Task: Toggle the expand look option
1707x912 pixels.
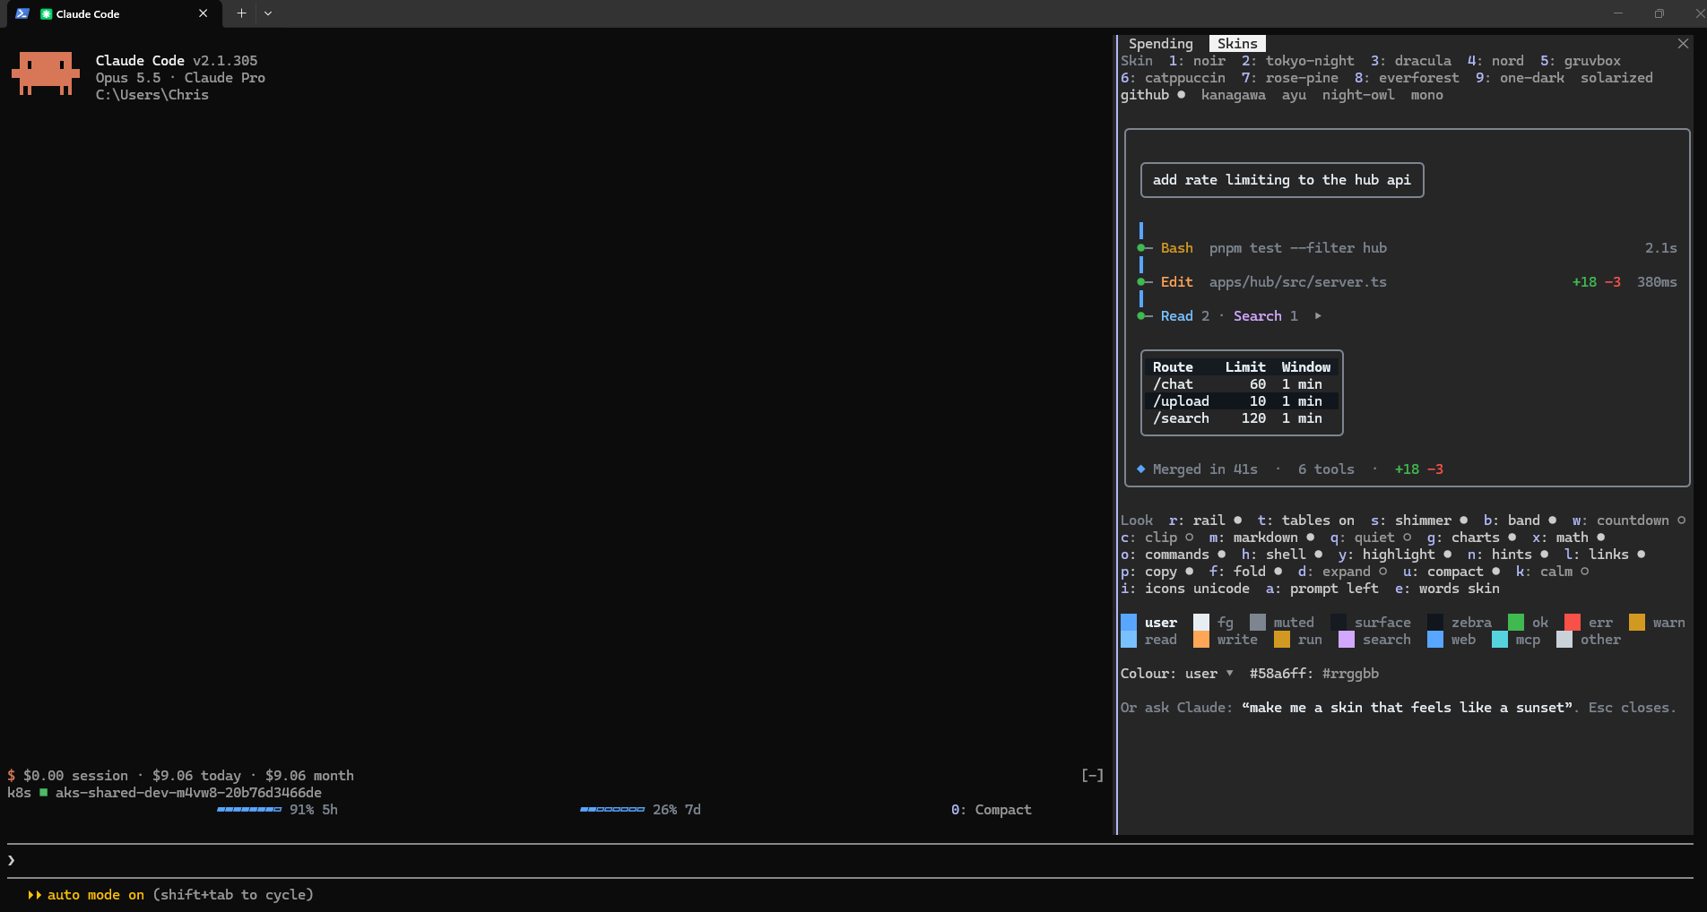Action: coord(1342,571)
